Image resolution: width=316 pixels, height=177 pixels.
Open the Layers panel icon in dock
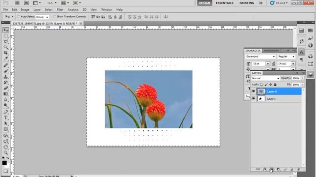(311, 74)
